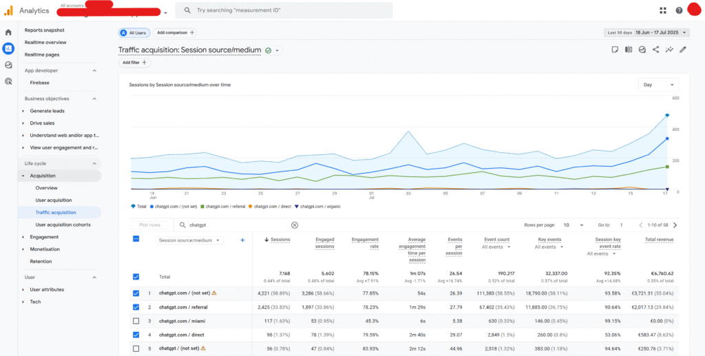Viewport: 705px width, 356px height.
Task: Focus the top search bar field
Action: point(284,10)
